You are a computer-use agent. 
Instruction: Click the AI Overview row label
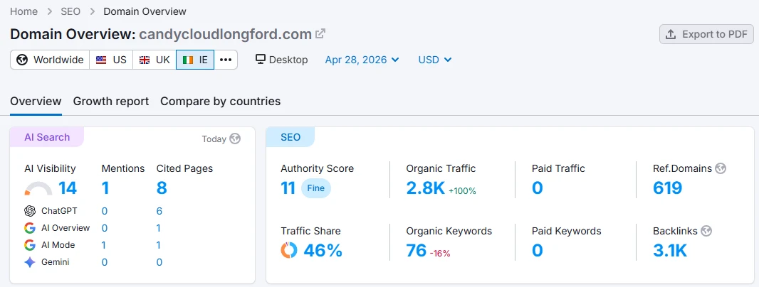66,228
